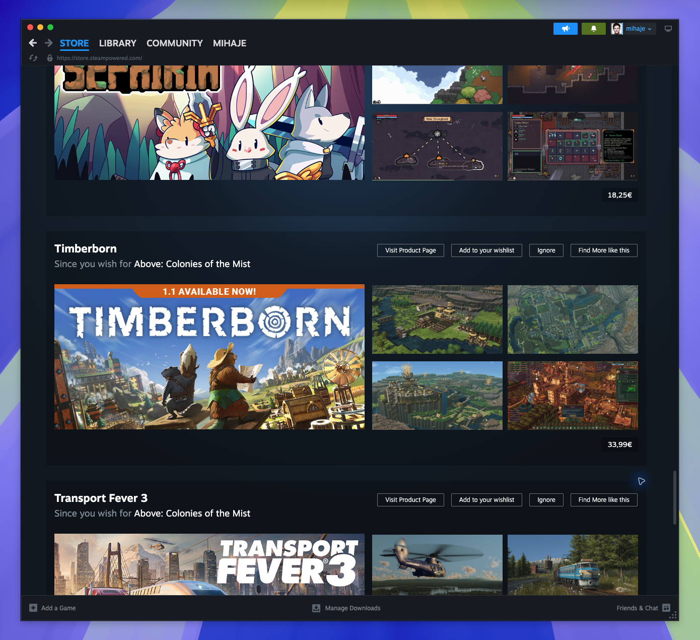Open the STORE tab

tap(74, 43)
